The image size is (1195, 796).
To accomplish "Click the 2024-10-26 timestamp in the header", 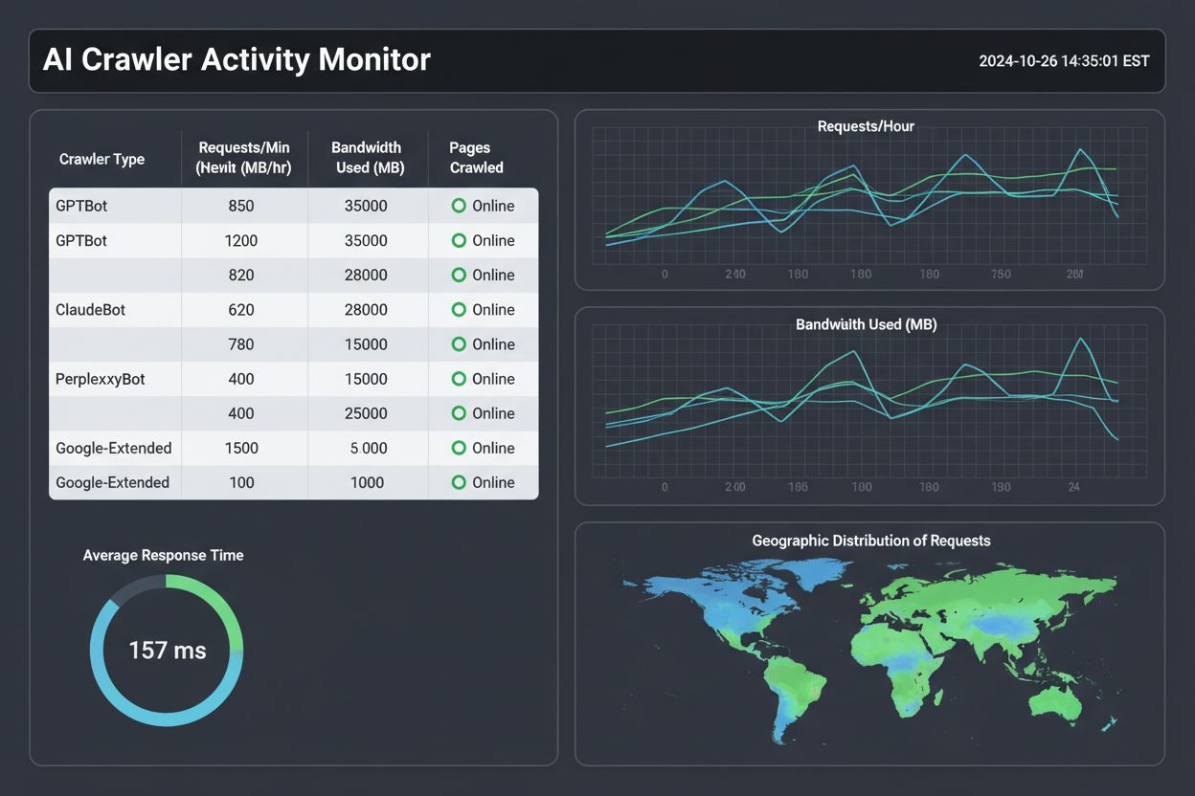I will click(x=1063, y=60).
